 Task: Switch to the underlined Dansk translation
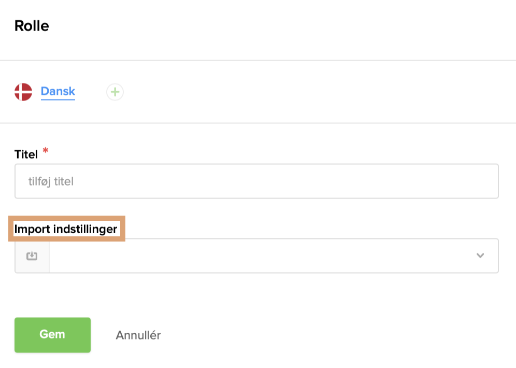click(x=58, y=92)
